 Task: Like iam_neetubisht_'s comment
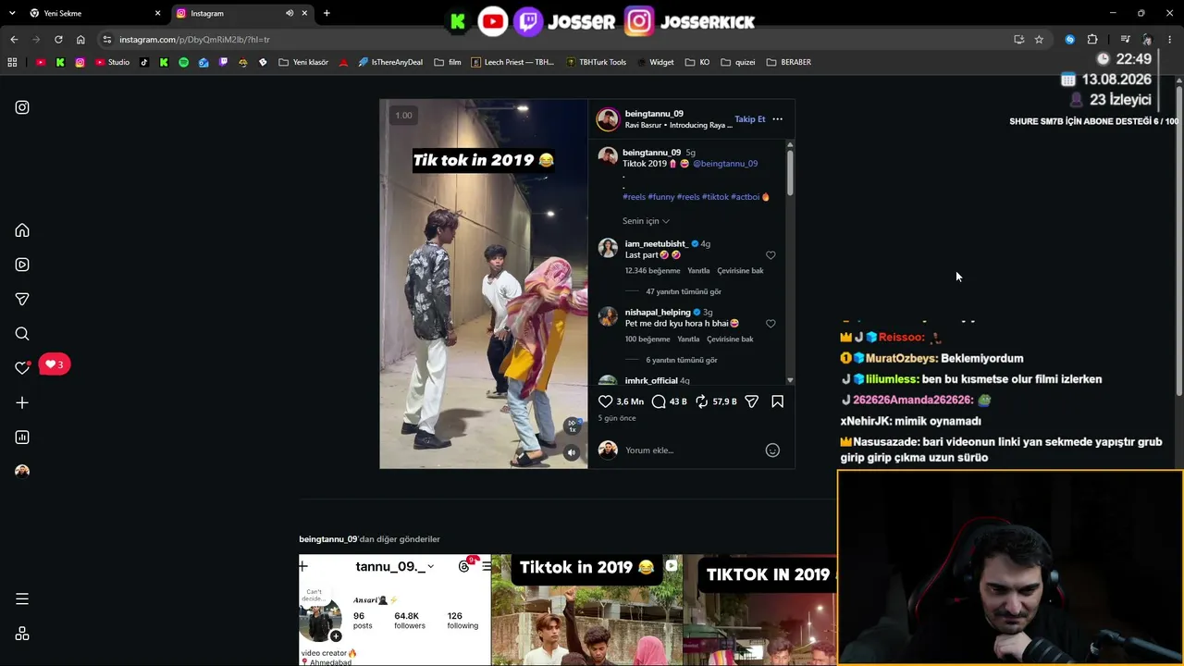(771, 255)
